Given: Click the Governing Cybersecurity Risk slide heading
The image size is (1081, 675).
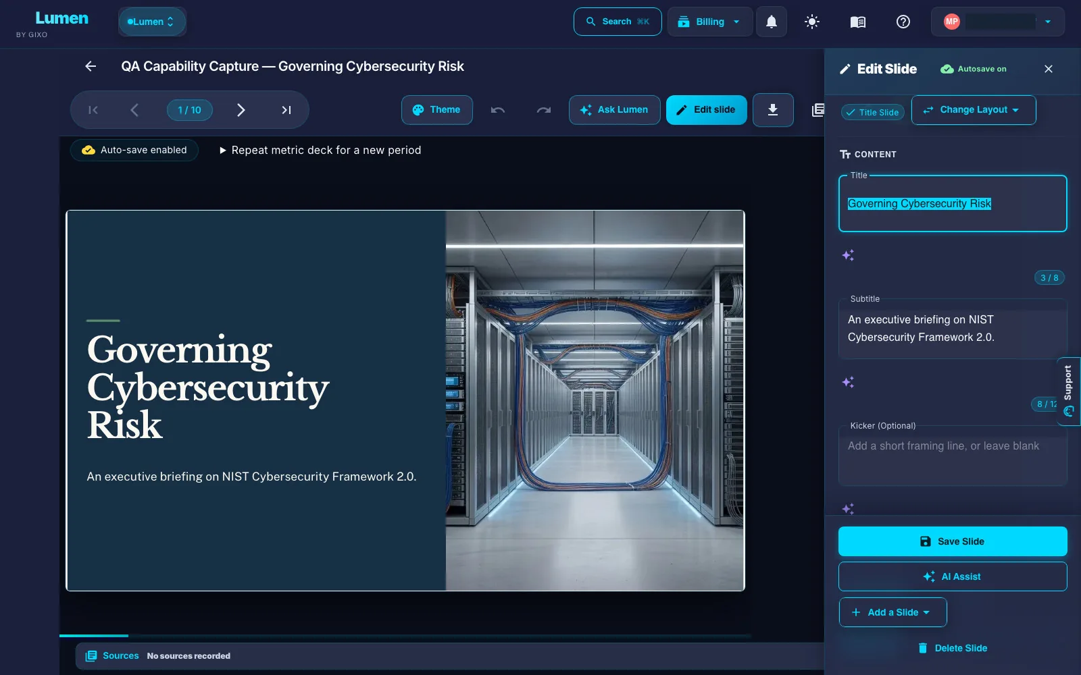Looking at the screenshot, I should [x=207, y=387].
